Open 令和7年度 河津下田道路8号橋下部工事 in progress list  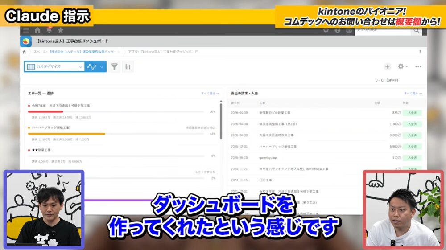[61, 106]
